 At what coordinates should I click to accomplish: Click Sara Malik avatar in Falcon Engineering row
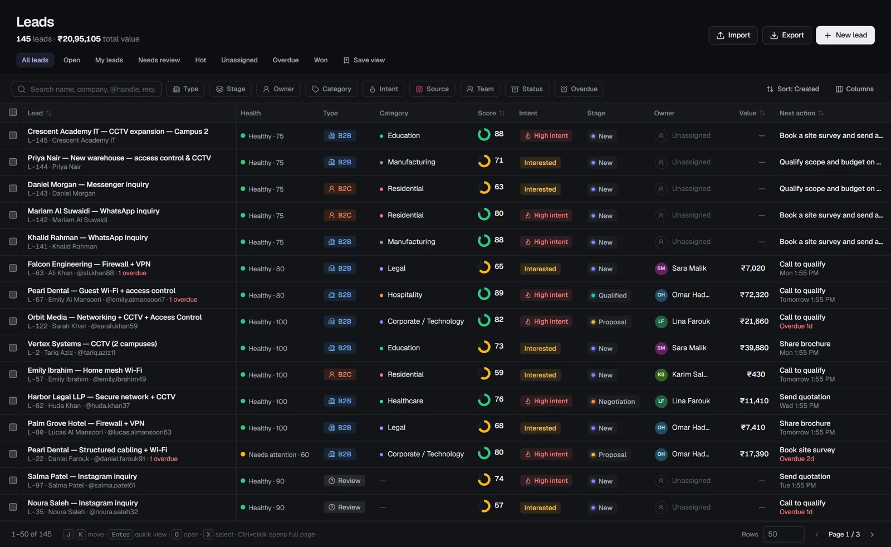[661, 268]
